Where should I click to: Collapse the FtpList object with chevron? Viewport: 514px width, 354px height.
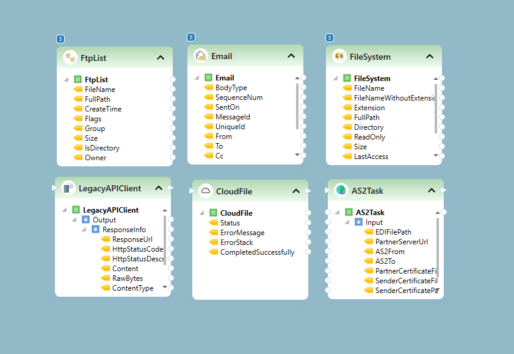tap(161, 58)
